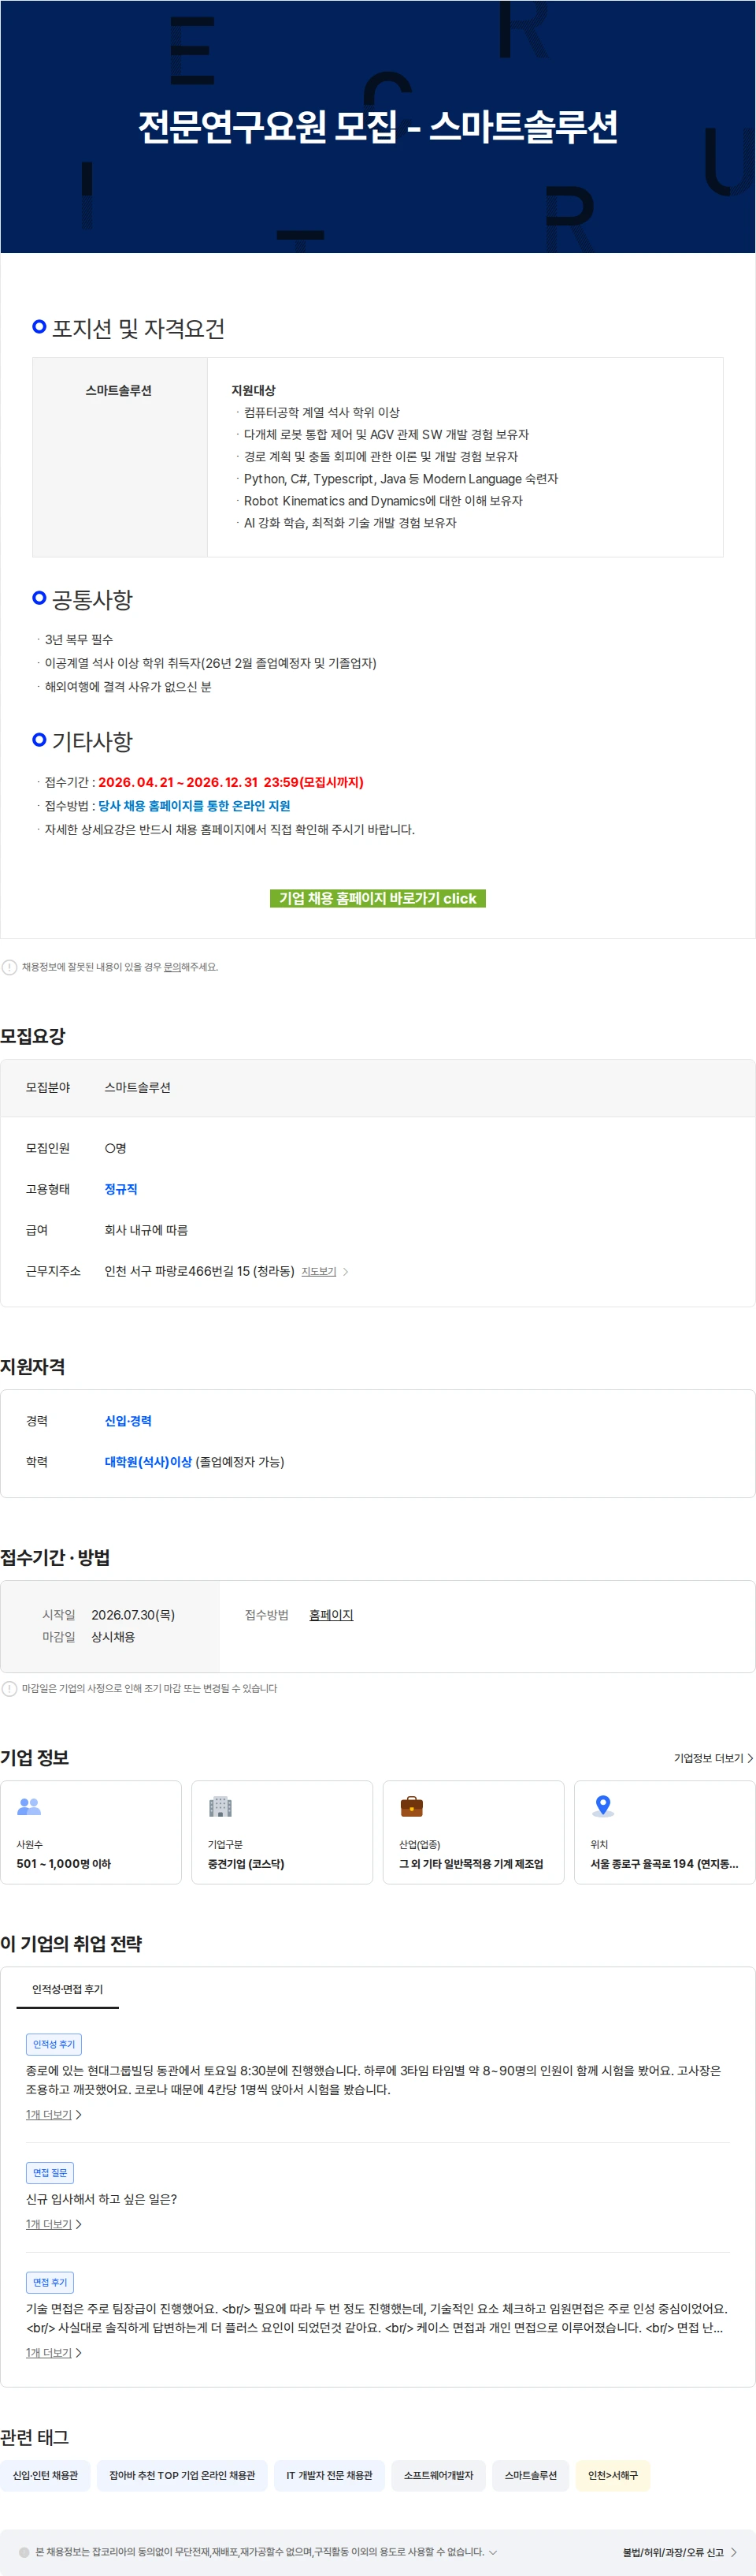Click the 대학원(석사)이상 education text

tap(148, 1461)
